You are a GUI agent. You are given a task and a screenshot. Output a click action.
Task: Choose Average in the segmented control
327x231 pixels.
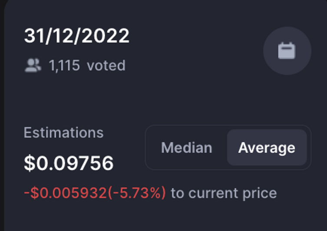pos(267,147)
